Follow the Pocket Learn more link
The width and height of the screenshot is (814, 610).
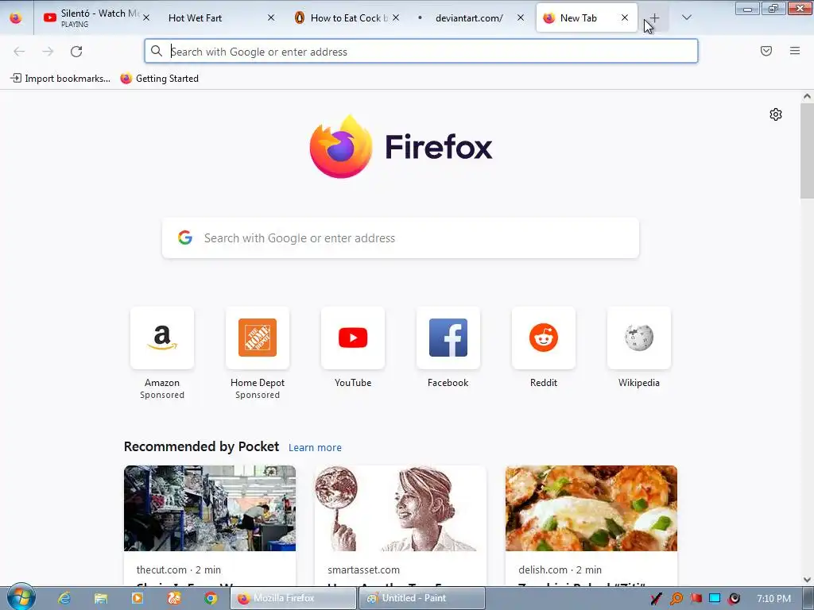click(x=315, y=448)
